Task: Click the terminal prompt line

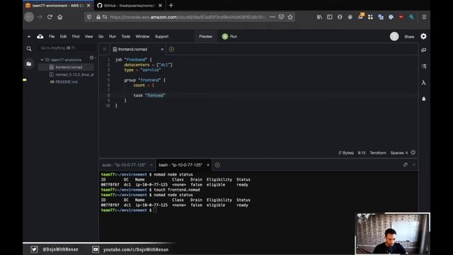Action: pyautogui.click(x=129, y=210)
